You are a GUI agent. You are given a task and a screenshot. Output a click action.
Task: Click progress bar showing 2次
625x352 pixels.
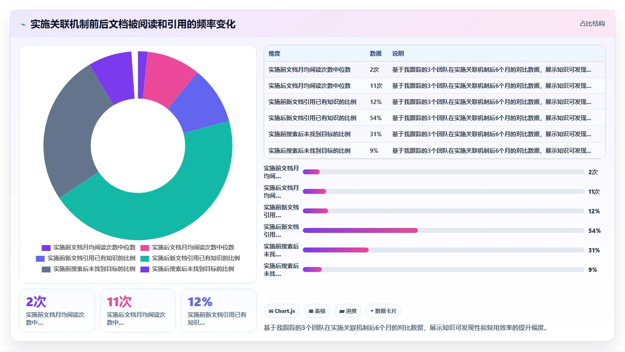[443, 172]
